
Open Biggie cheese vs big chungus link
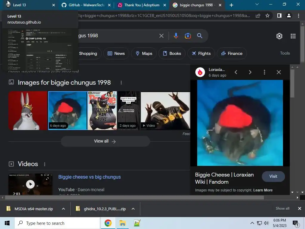coord(89,177)
